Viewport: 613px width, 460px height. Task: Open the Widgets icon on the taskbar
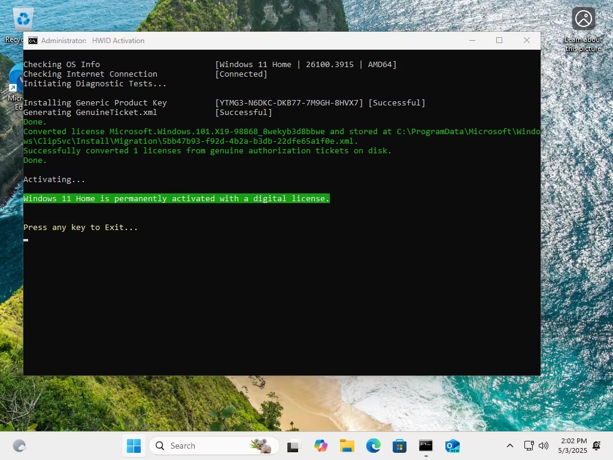[x=19, y=446]
